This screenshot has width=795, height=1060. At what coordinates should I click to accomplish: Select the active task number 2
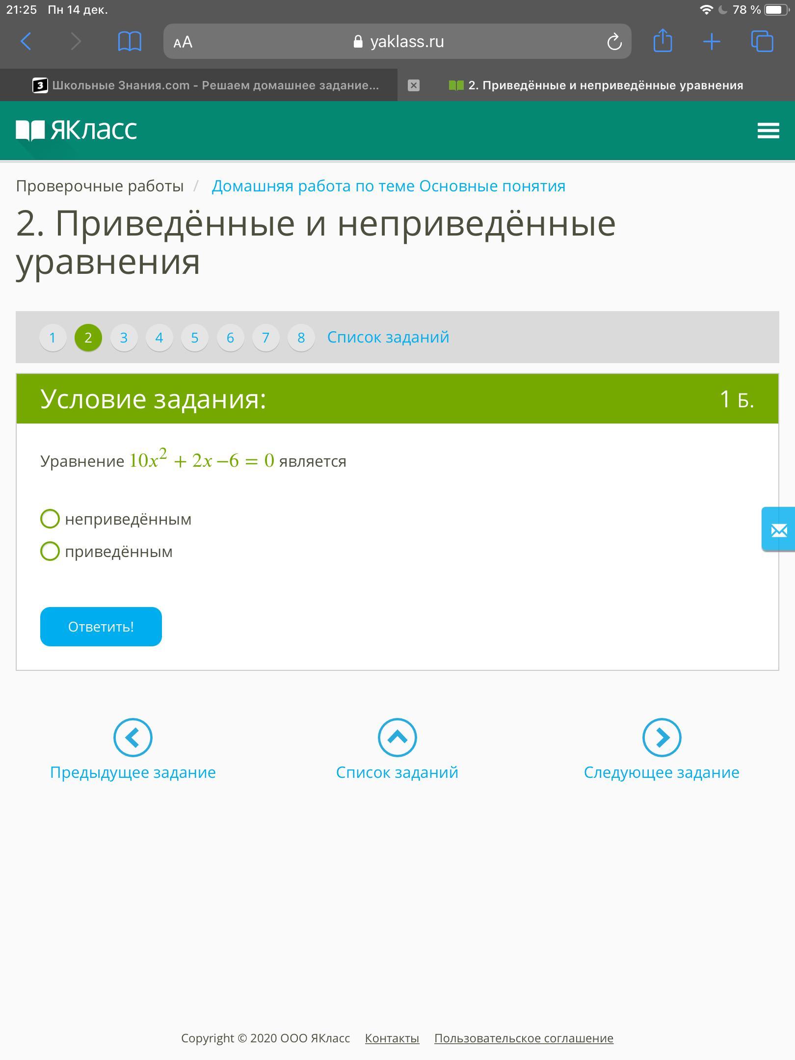coord(88,338)
